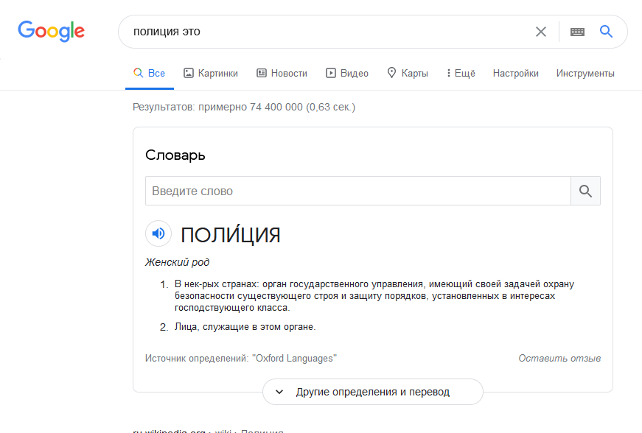The width and height of the screenshot is (642, 433).
Task: Click the Oxford Languages source text
Action: click(x=294, y=359)
